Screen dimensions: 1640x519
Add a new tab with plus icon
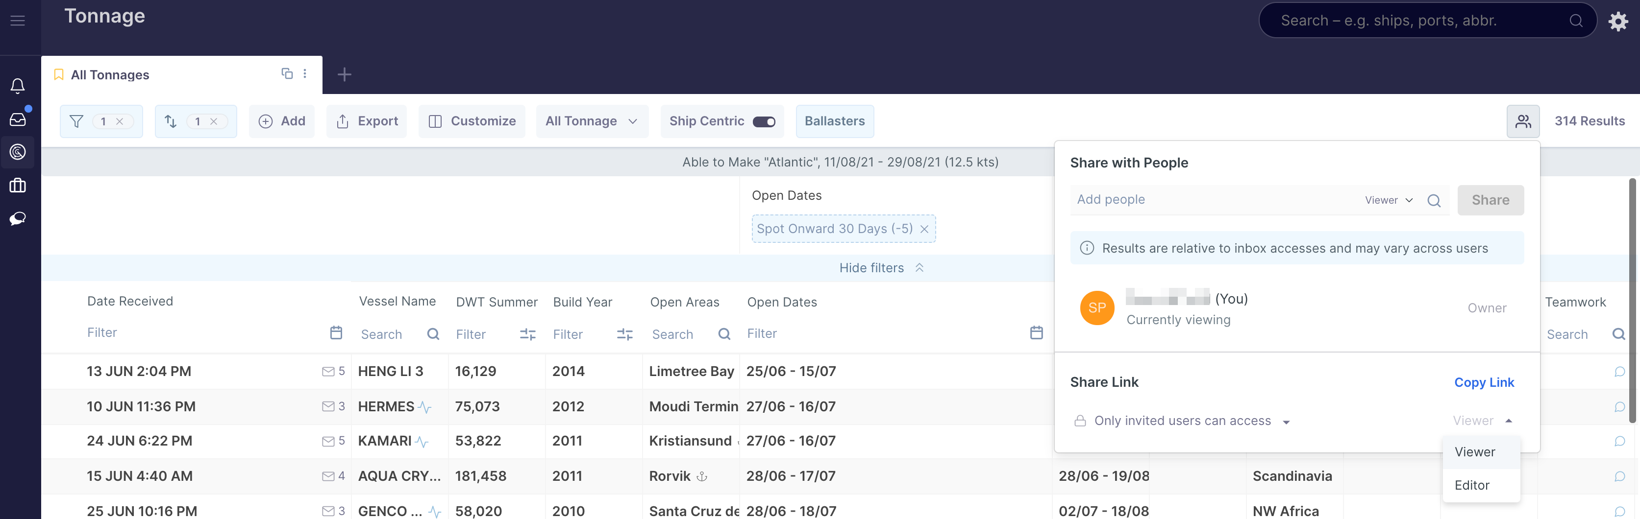(345, 74)
